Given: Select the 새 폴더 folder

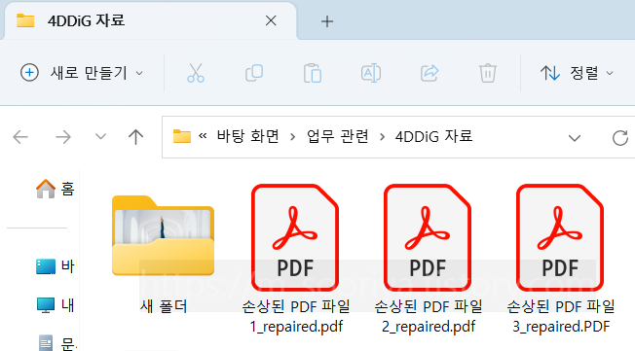Looking at the screenshot, I should coord(164,235).
